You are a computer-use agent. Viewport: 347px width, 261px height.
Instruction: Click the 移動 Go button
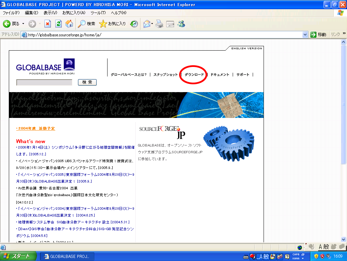tap(319, 35)
